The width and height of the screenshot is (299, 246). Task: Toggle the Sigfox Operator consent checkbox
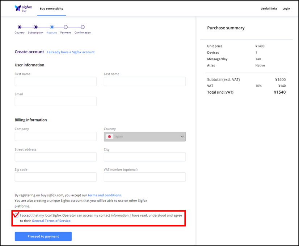coord(17,216)
